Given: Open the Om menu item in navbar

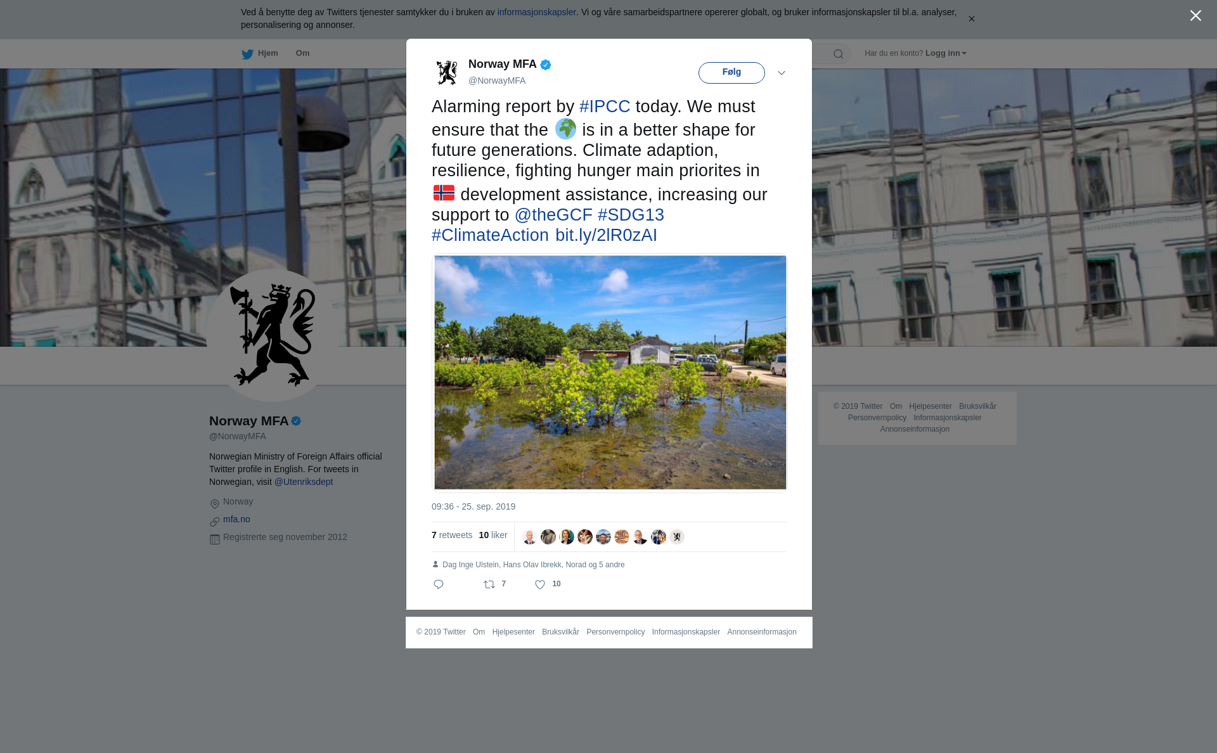Looking at the screenshot, I should [302, 53].
